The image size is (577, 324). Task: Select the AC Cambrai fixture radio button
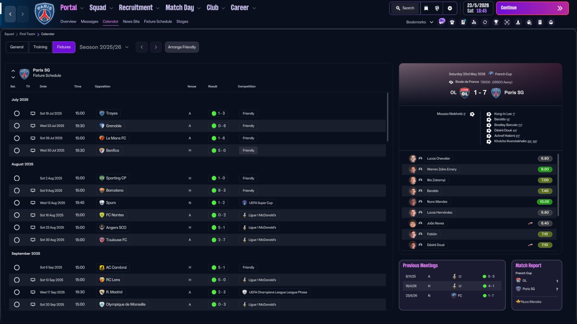(17, 267)
